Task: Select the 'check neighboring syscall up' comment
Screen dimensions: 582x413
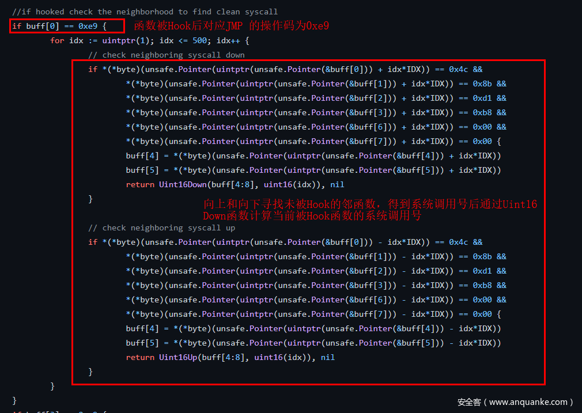Action: pos(161,228)
